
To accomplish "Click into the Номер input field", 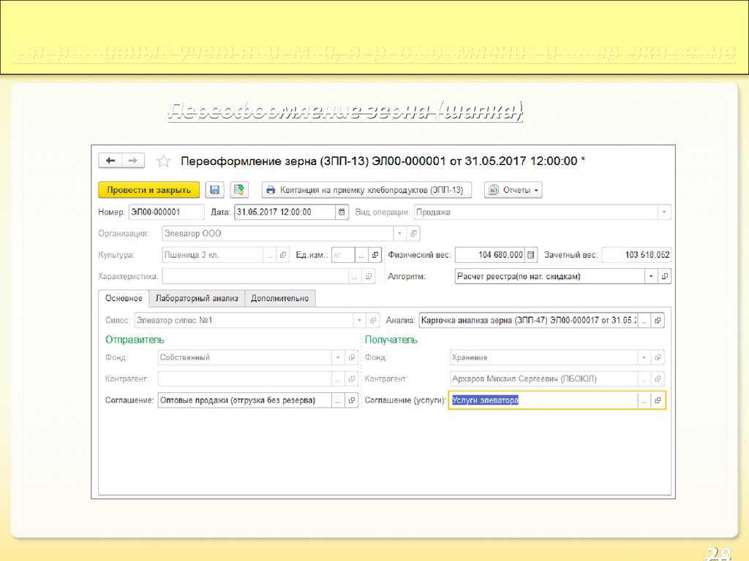I will 165,213.
